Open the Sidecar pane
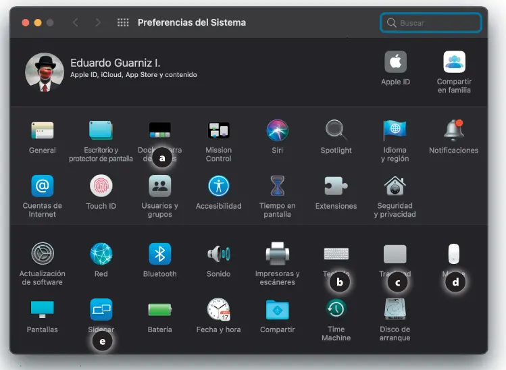Image resolution: width=506 pixels, height=370 pixels. (x=101, y=309)
